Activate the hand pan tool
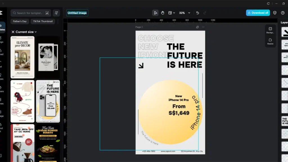This screenshot has width=288, height=162. [163, 13]
